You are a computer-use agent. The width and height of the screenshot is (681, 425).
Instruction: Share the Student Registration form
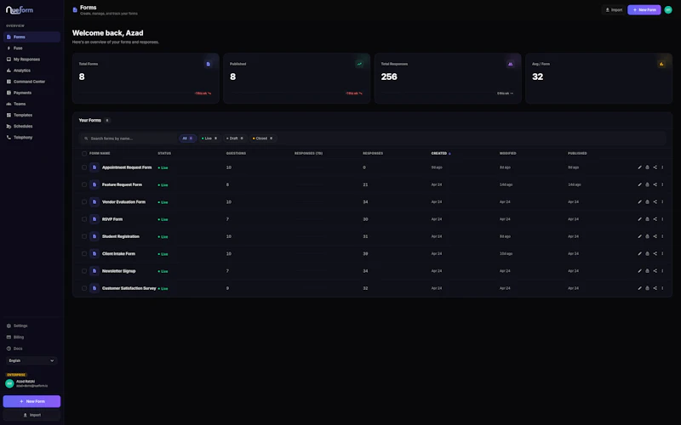click(655, 236)
